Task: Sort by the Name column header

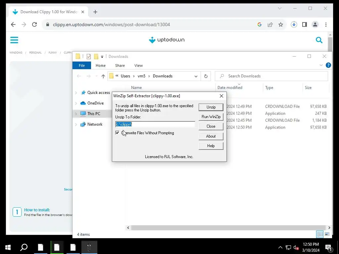Action: [136, 87]
